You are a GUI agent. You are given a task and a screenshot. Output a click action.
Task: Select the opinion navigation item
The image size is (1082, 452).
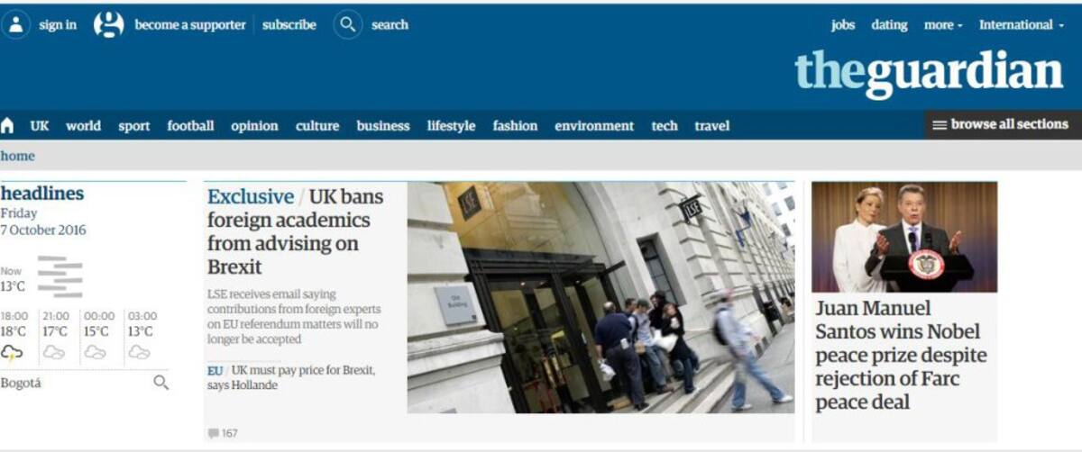click(x=254, y=126)
